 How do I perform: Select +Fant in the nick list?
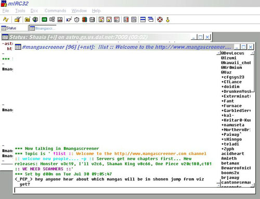tap(228, 101)
